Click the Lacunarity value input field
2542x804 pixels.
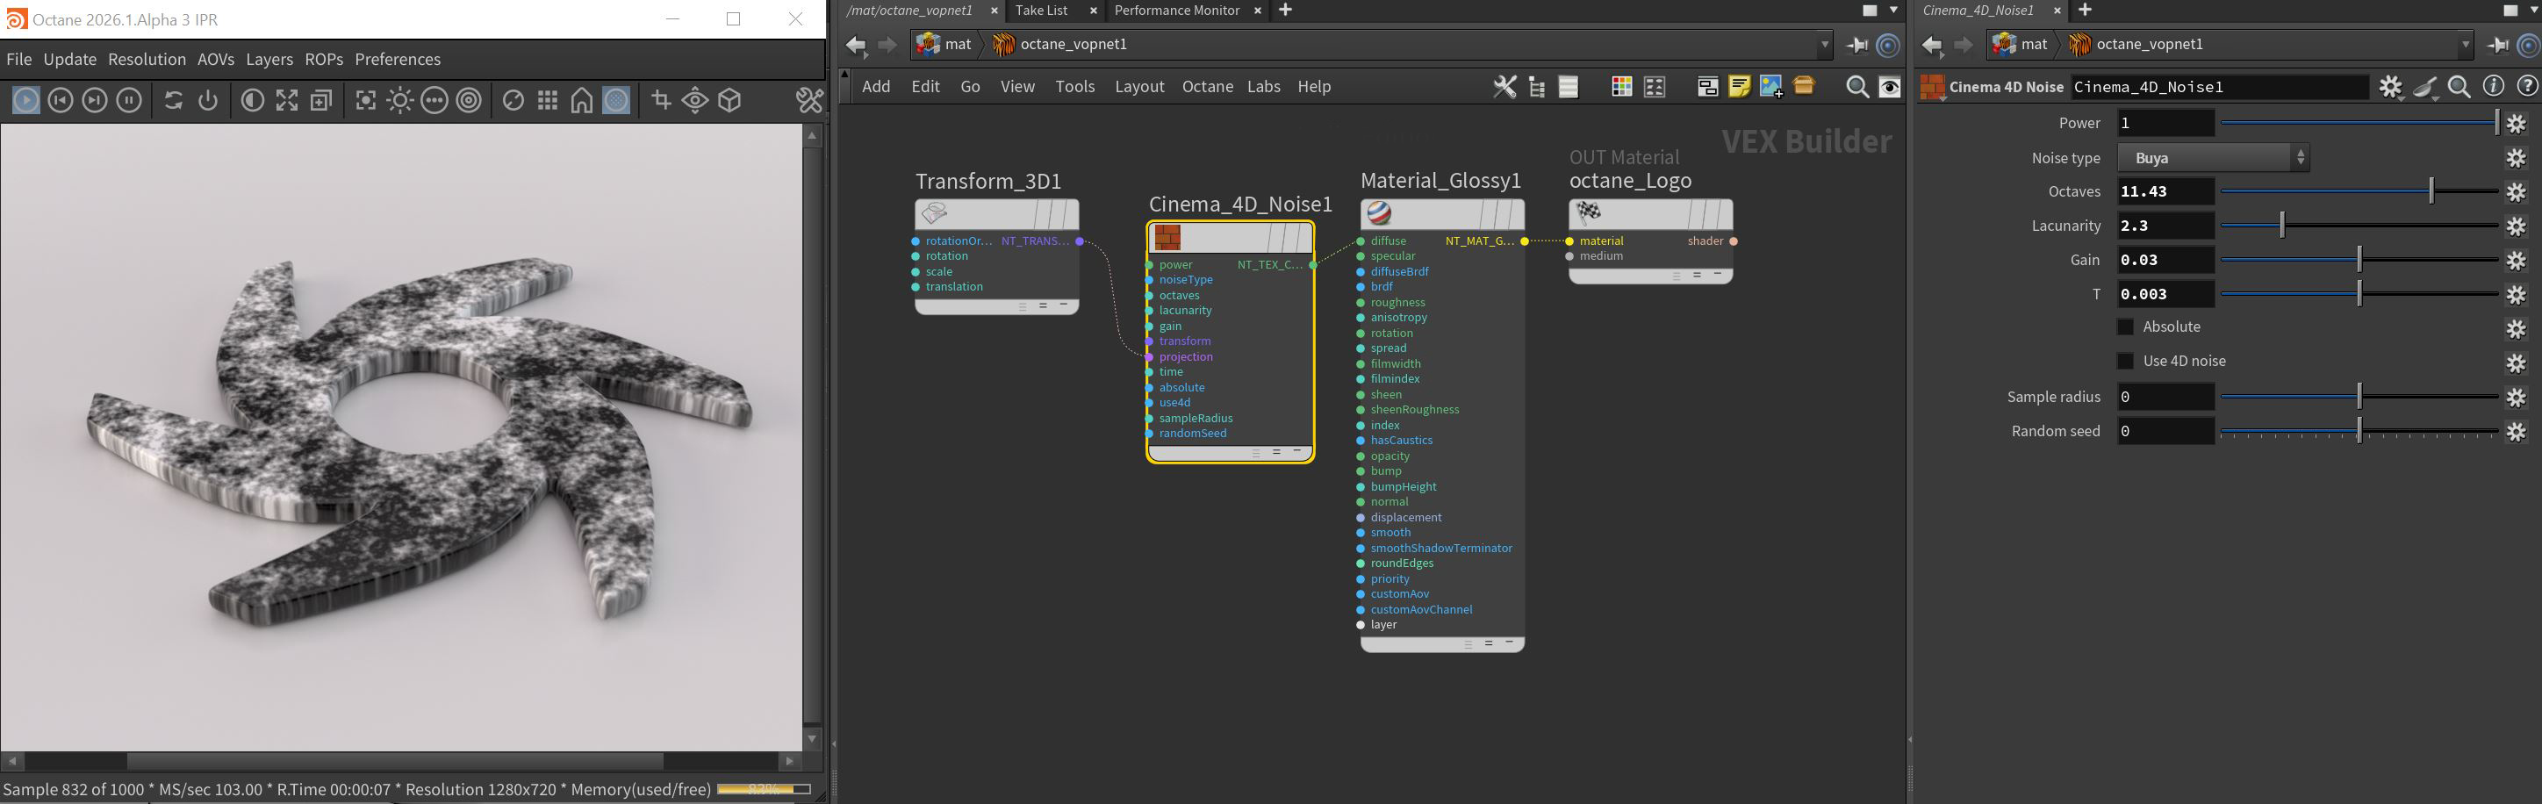point(2165,226)
